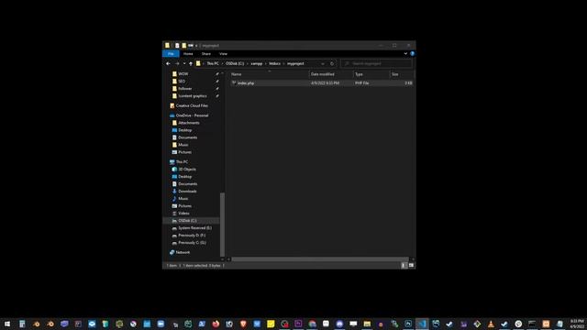Open the Home ribbon tab
Screen dimensions: 587x330
tap(188, 54)
